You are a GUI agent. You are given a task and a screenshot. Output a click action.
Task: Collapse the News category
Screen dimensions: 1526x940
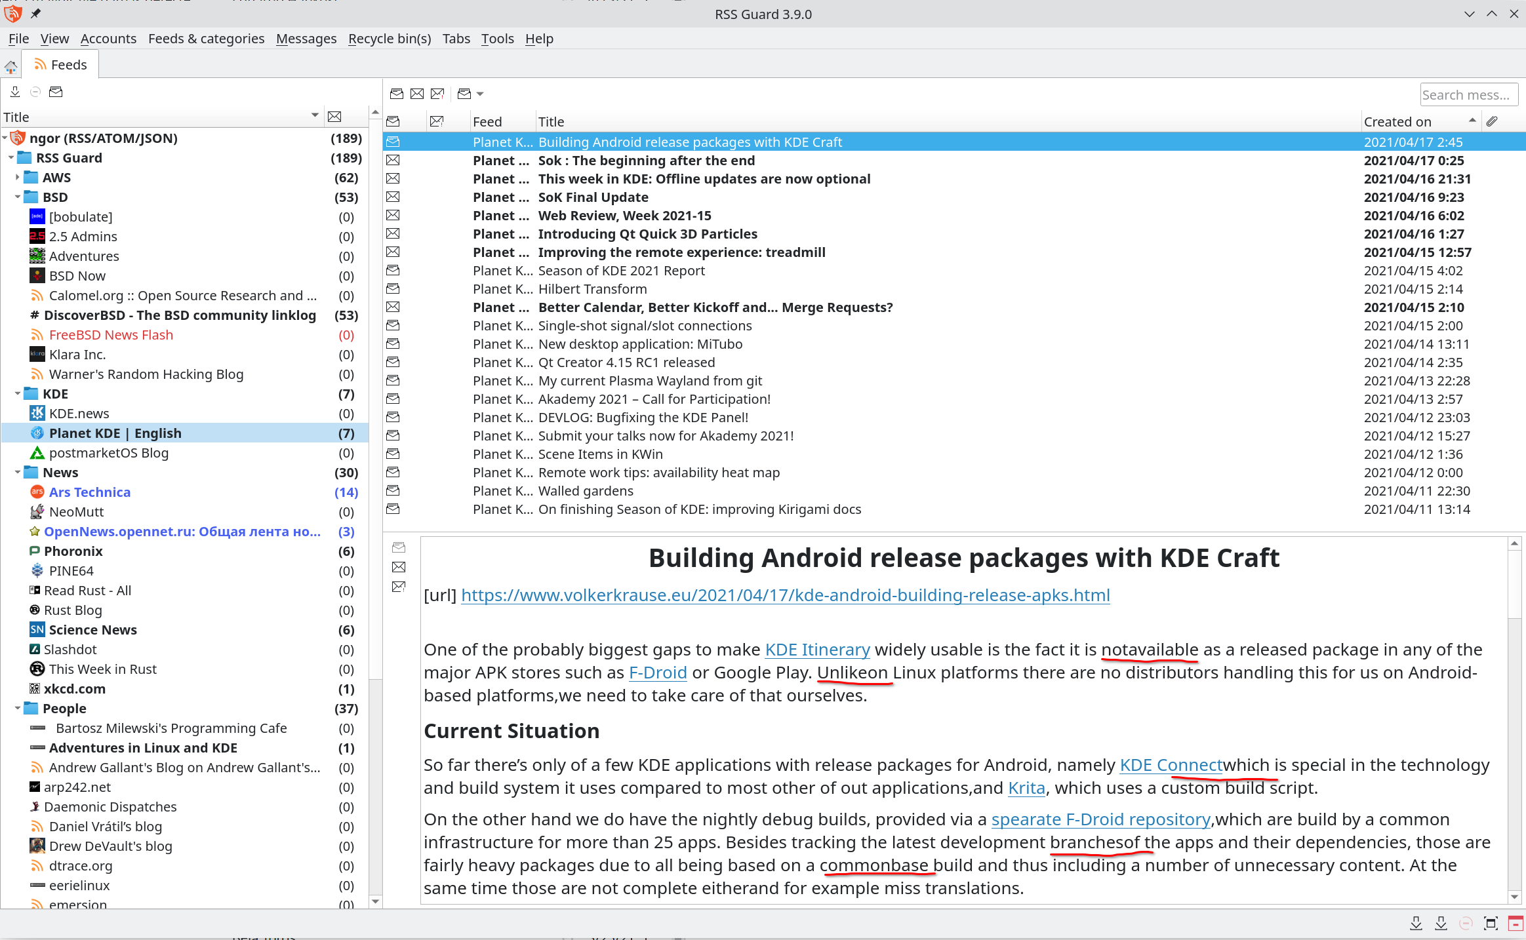click(18, 472)
